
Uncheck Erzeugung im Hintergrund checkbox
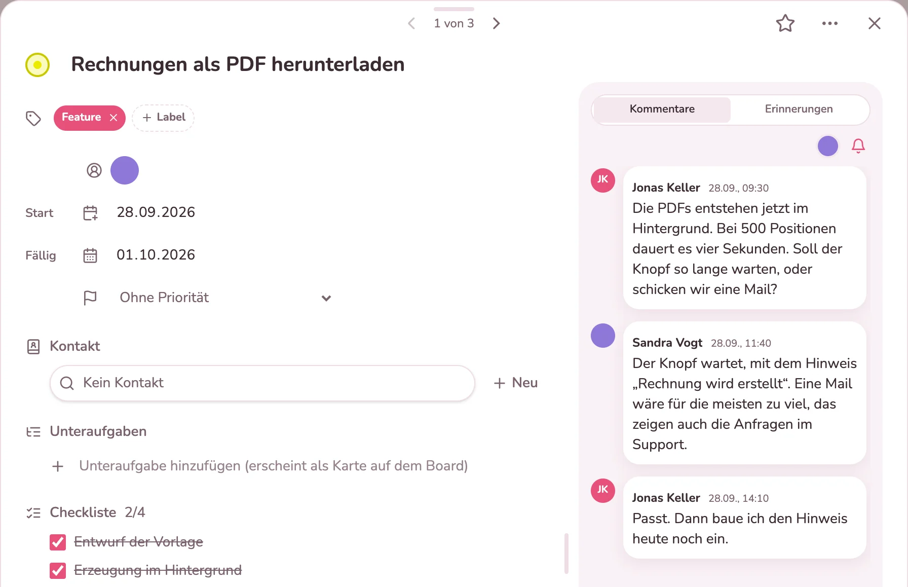tap(58, 571)
